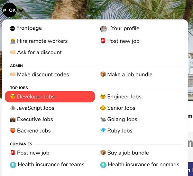The height and width of the screenshot is (176, 193).
Task: Click the profile avatar picture
Action: [103, 29]
